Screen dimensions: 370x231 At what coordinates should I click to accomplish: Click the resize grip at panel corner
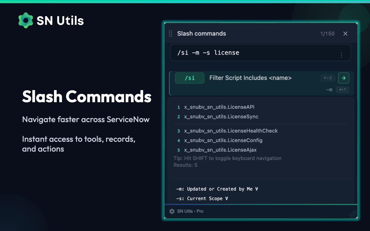pos(353,214)
